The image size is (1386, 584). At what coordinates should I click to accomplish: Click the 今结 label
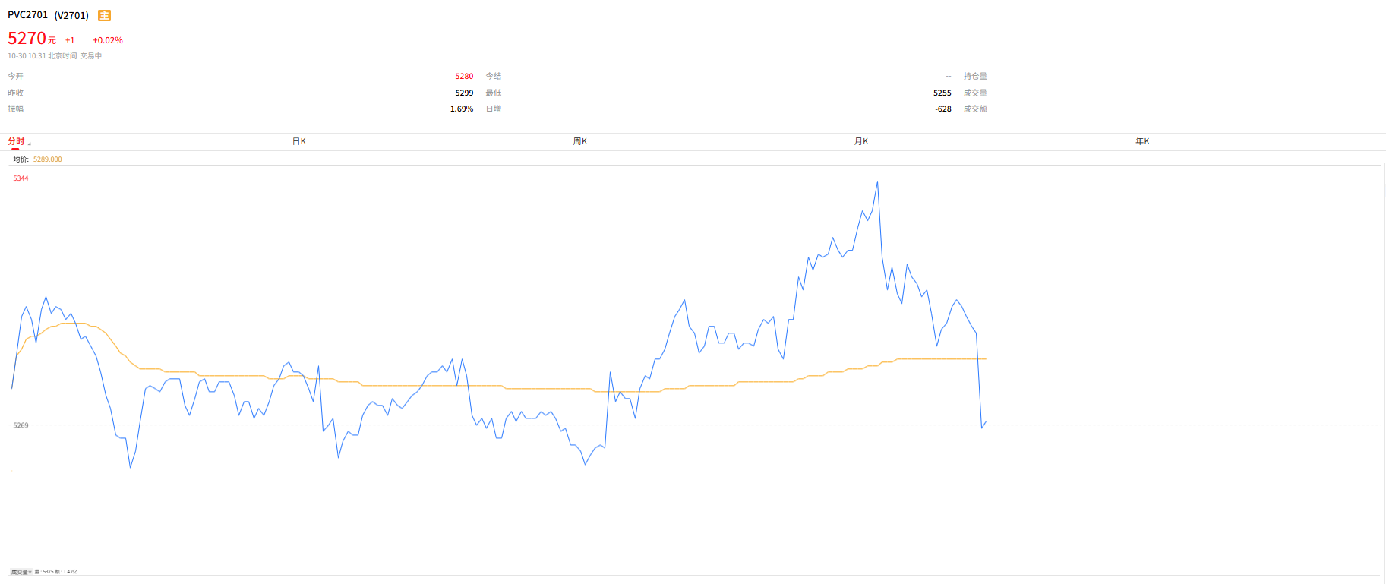[x=494, y=76]
